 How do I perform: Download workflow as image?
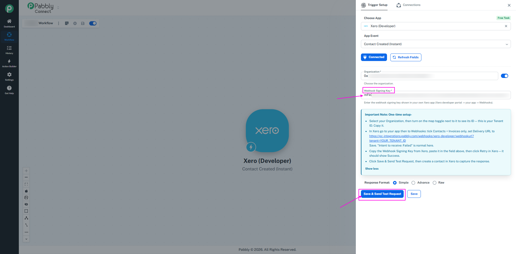[26, 198]
